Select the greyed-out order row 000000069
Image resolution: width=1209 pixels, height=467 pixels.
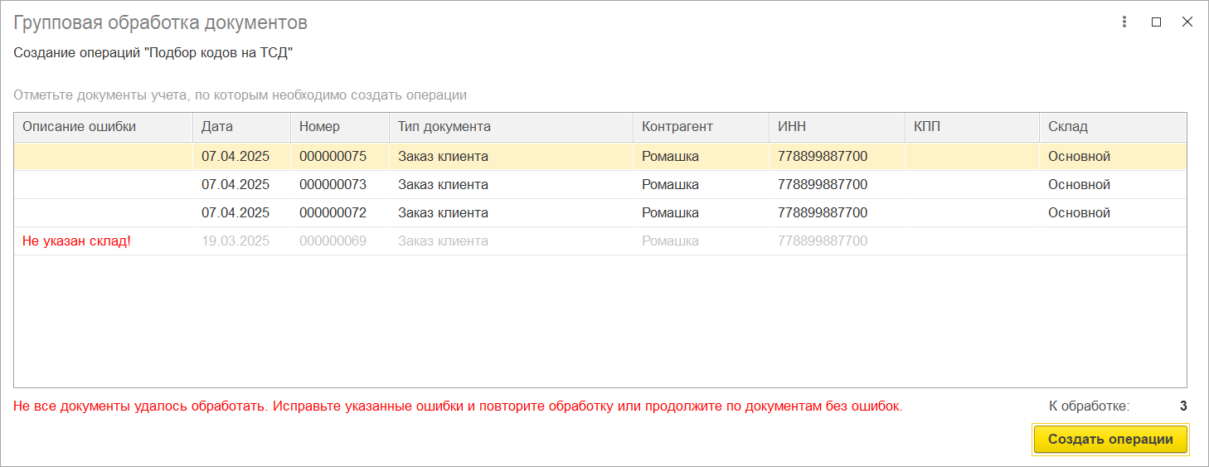[600, 241]
